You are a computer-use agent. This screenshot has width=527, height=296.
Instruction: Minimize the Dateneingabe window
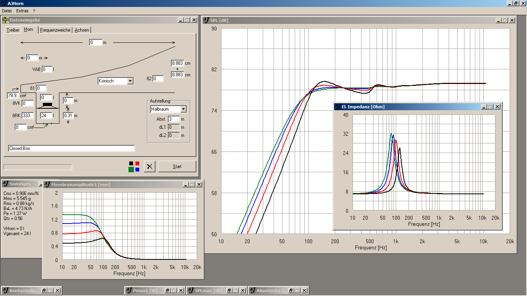pos(181,20)
